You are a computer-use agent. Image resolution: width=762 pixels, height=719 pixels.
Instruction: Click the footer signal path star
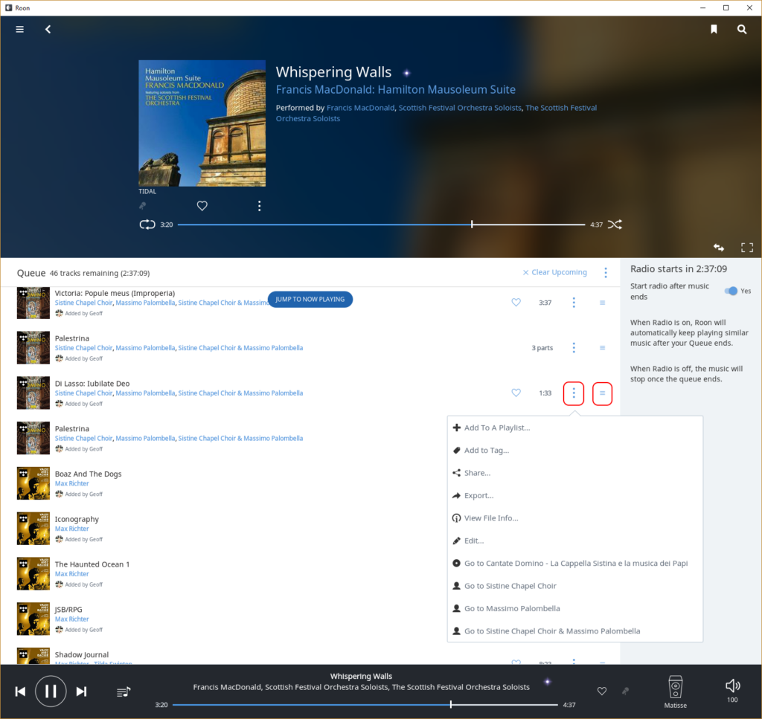tap(547, 682)
